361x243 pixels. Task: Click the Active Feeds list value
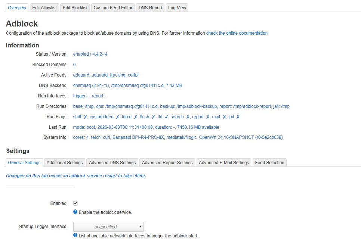coord(106,75)
